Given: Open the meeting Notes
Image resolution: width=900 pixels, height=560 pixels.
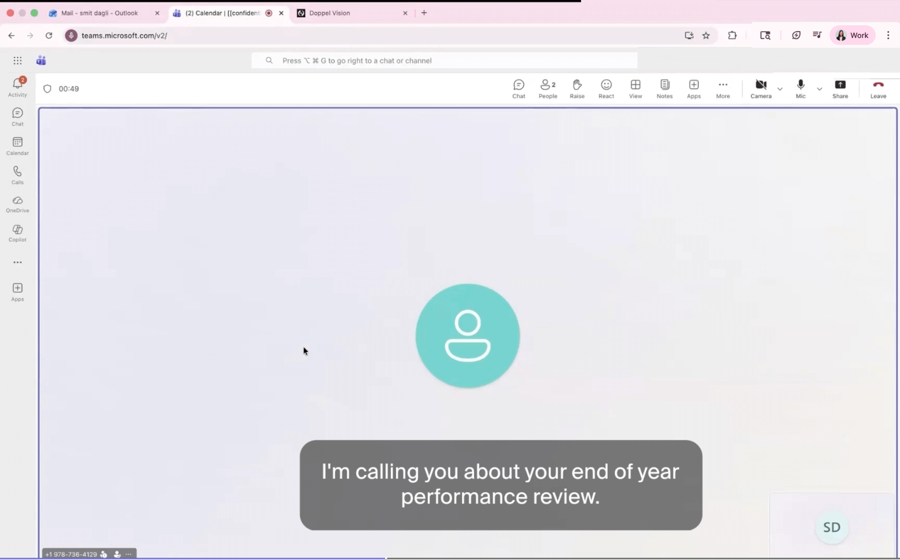Looking at the screenshot, I should click(x=664, y=89).
